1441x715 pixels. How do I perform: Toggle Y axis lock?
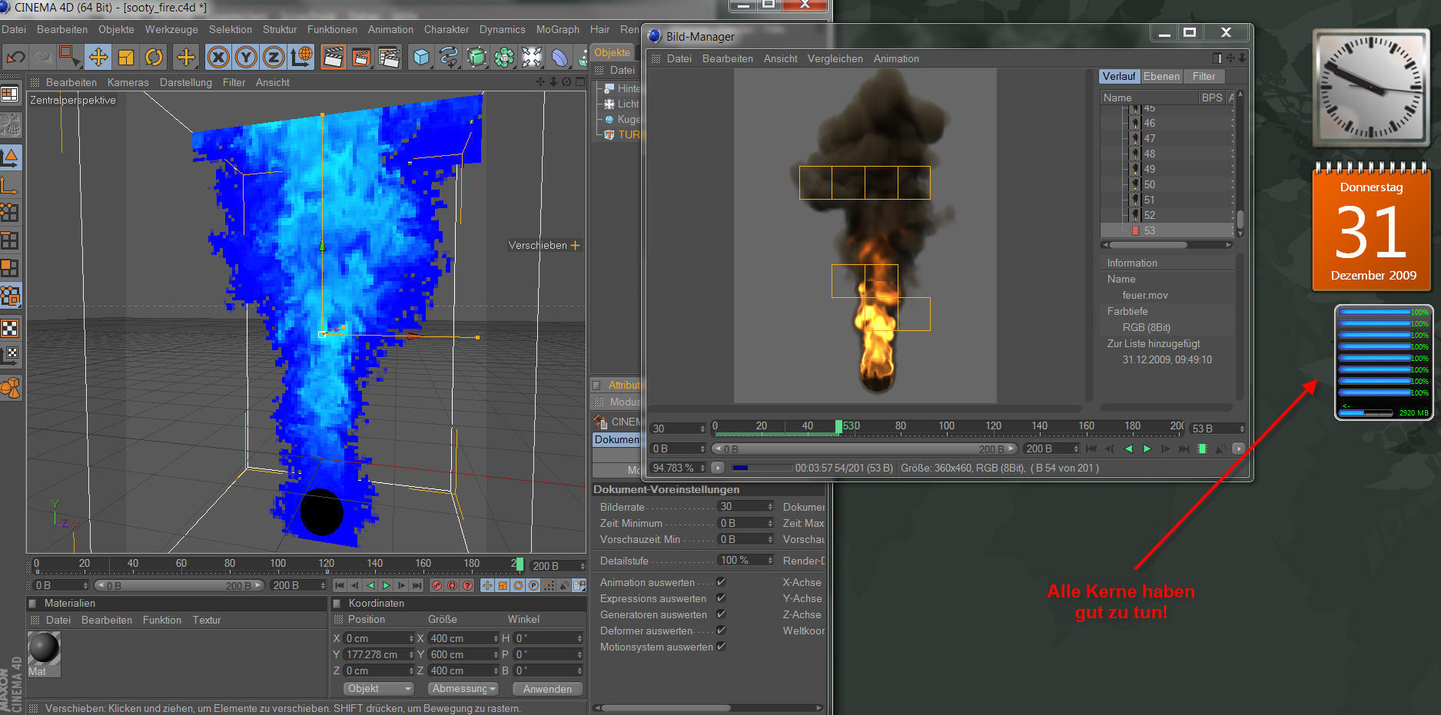246,57
